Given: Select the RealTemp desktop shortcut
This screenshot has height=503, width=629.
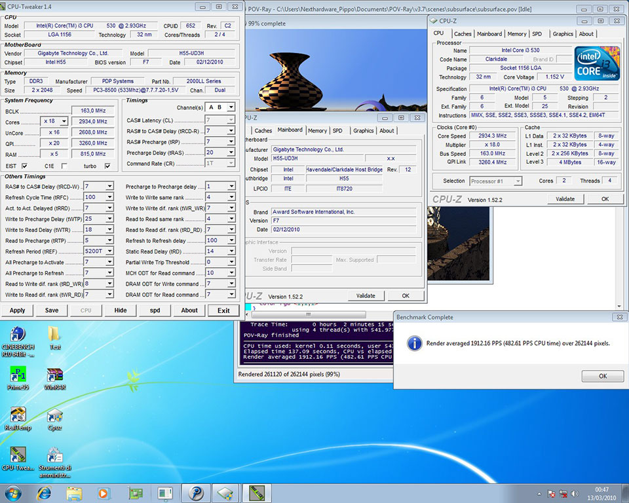Looking at the screenshot, I should point(18,419).
